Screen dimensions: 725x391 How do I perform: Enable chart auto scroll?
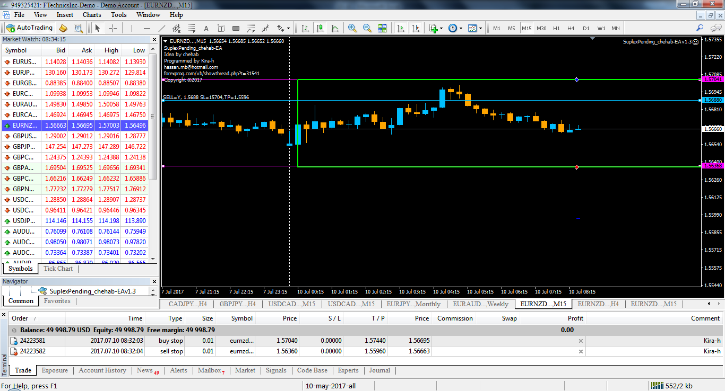click(401, 28)
